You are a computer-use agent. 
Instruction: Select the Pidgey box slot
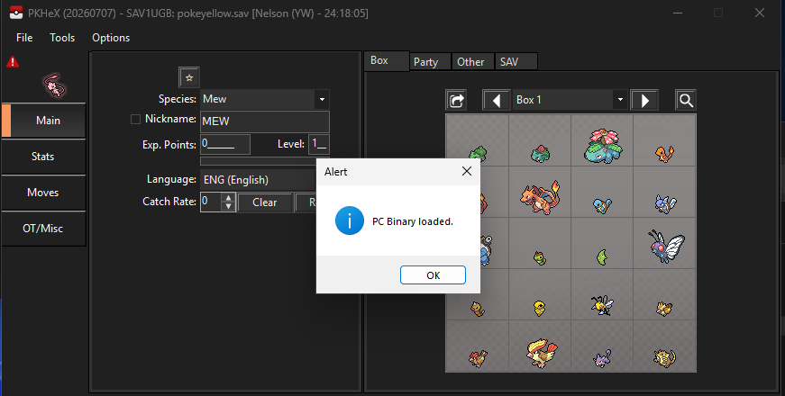(x=665, y=295)
